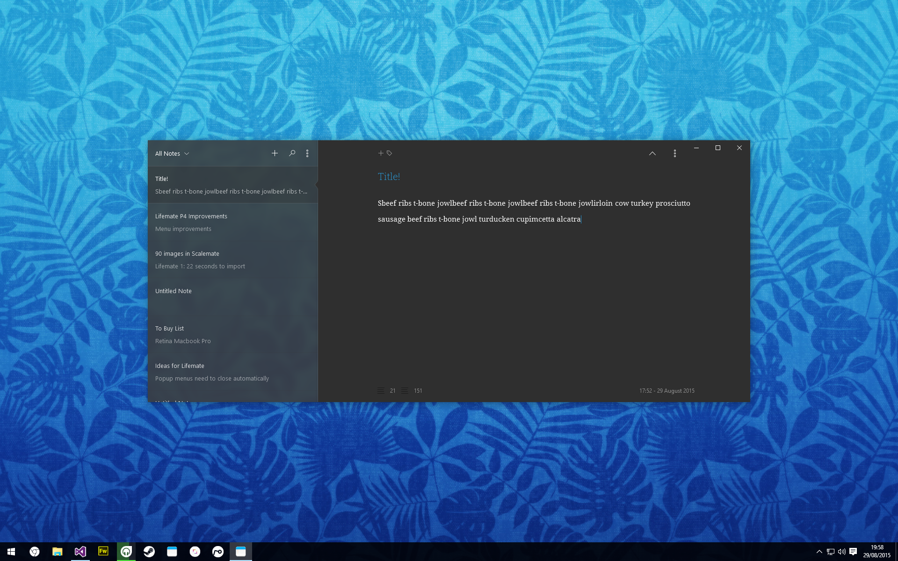This screenshot has height=561, width=898.
Task: Open Ideas for Lifemate note
Action: pos(232,372)
